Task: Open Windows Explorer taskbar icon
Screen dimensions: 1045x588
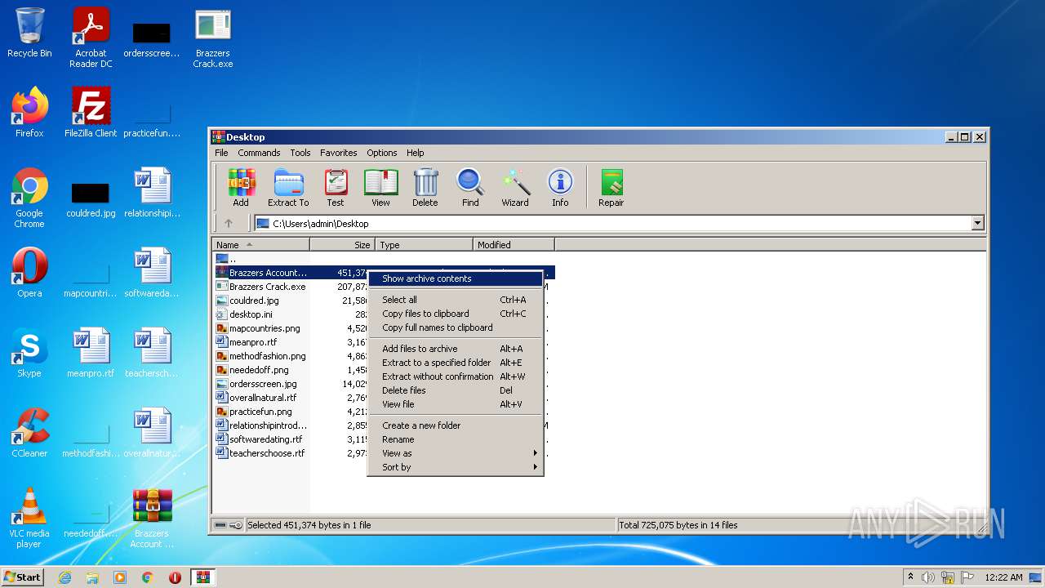Action: click(x=92, y=577)
